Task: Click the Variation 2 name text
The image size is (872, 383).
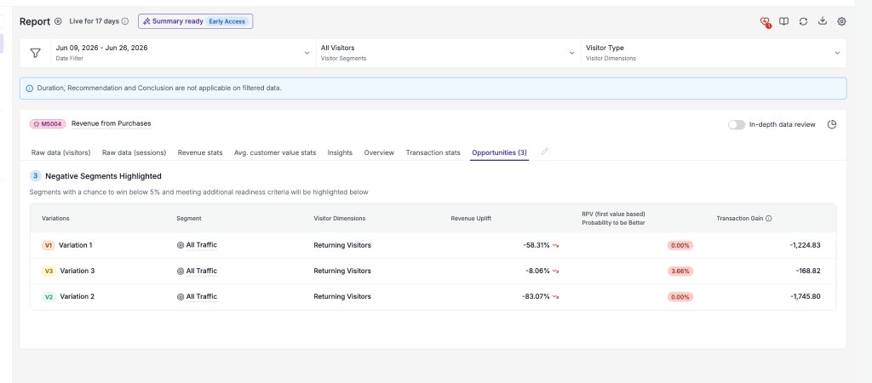Action: pyautogui.click(x=77, y=296)
